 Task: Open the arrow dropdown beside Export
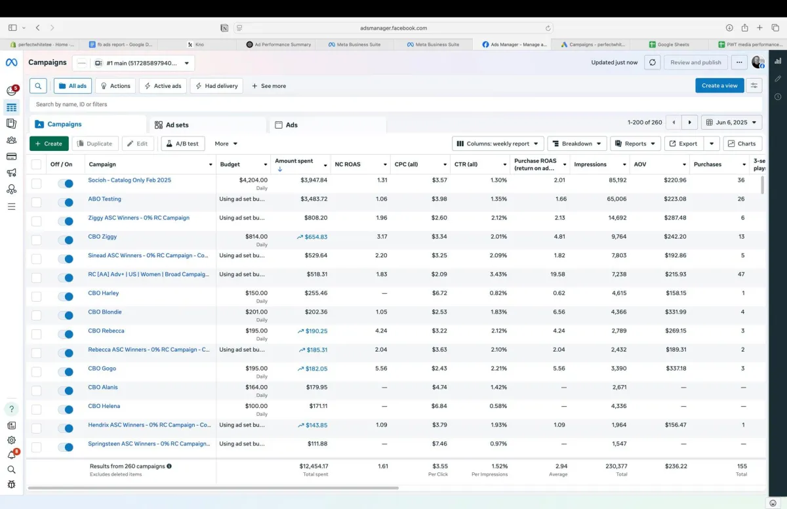(x=712, y=144)
